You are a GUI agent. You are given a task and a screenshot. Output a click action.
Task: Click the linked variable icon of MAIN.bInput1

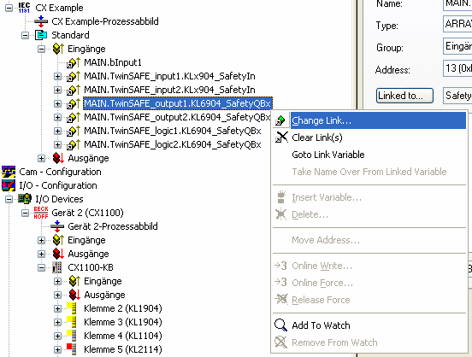(x=74, y=62)
